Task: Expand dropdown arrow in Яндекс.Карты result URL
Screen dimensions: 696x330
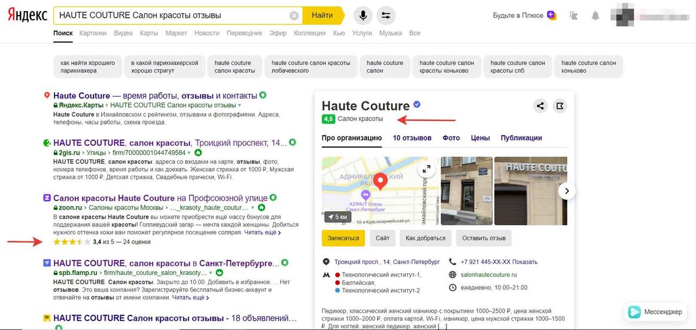Action: [x=240, y=106]
